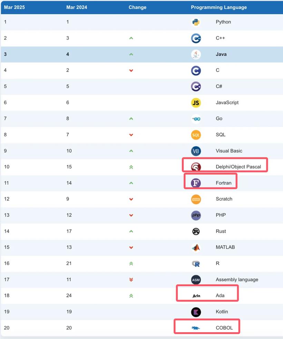Click the Go gopher logo icon
283x339 pixels.
(x=196, y=119)
